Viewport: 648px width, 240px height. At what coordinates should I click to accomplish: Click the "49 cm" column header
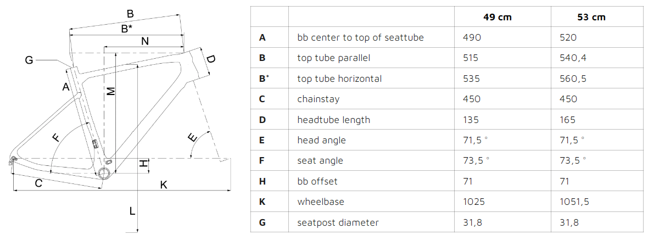tap(497, 17)
